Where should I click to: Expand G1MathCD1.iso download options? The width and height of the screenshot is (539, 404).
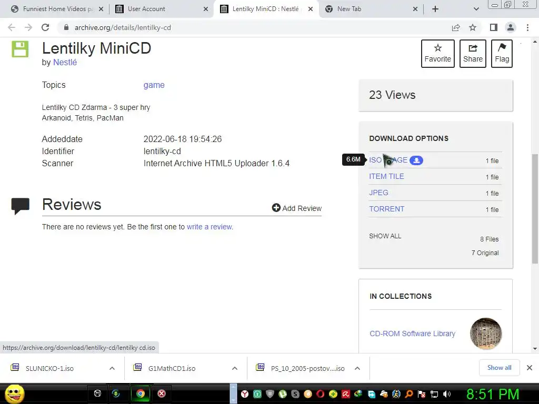(235, 368)
